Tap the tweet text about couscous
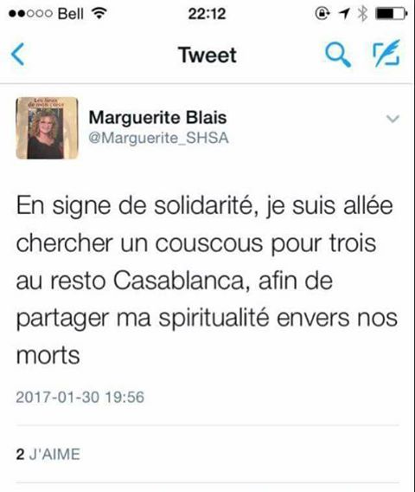Screen dimensions: 415x492 click(207, 281)
